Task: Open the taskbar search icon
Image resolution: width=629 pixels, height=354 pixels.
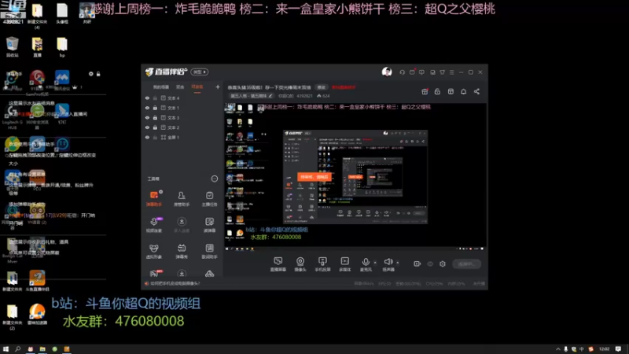Action: pyautogui.click(x=17, y=348)
